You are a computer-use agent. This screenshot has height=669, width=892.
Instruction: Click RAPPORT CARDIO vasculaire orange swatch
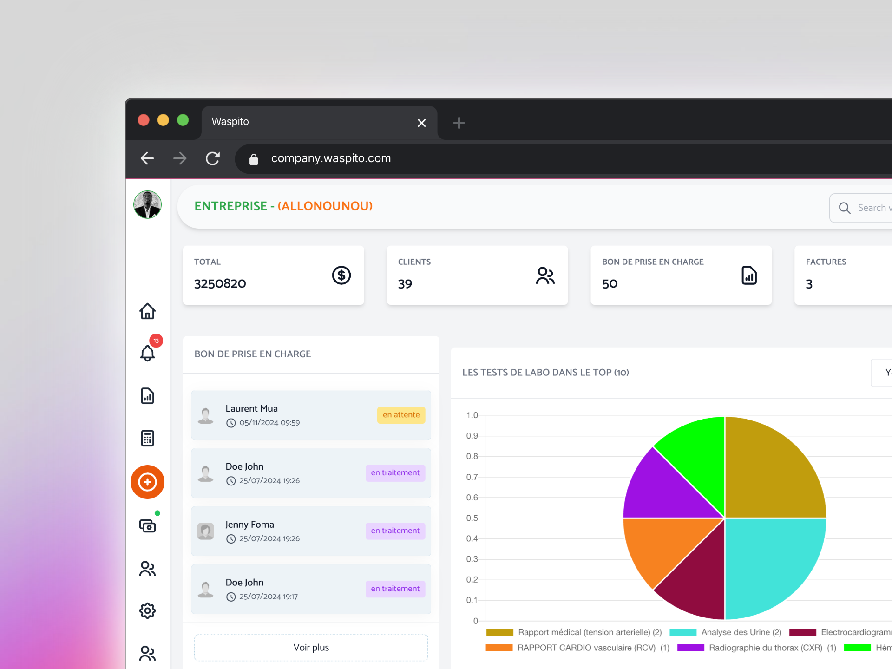[499, 648]
